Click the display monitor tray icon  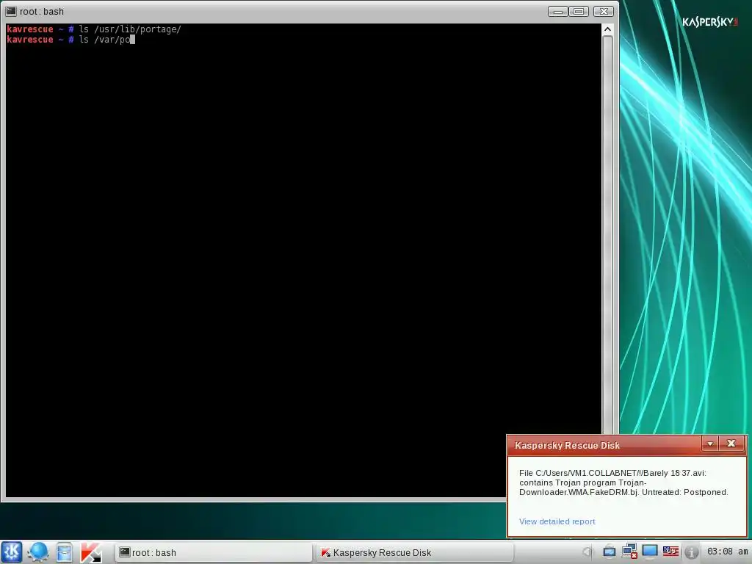[x=650, y=552]
